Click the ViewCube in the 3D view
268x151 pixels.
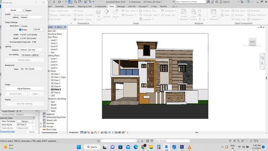pyautogui.click(x=252, y=42)
